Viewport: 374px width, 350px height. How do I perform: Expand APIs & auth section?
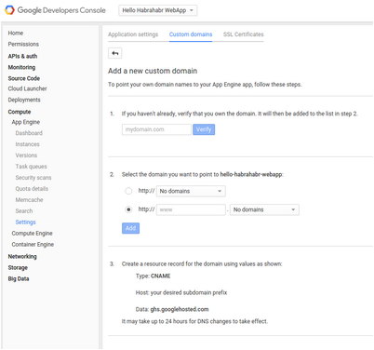coord(22,56)
